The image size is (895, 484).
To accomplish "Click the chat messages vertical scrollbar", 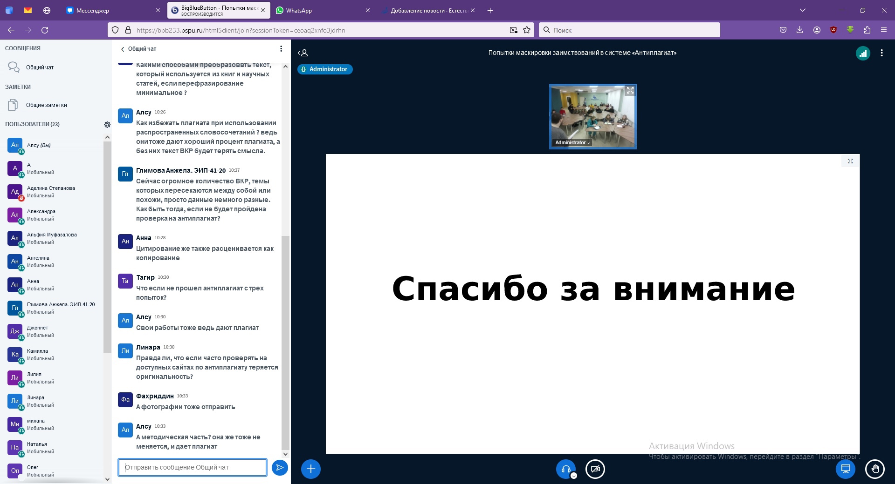I will (285, 342).
